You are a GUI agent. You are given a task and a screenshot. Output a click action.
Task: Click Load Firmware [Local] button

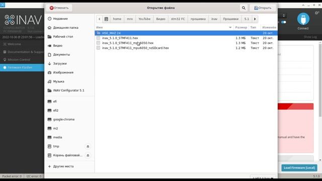(299, 168)
